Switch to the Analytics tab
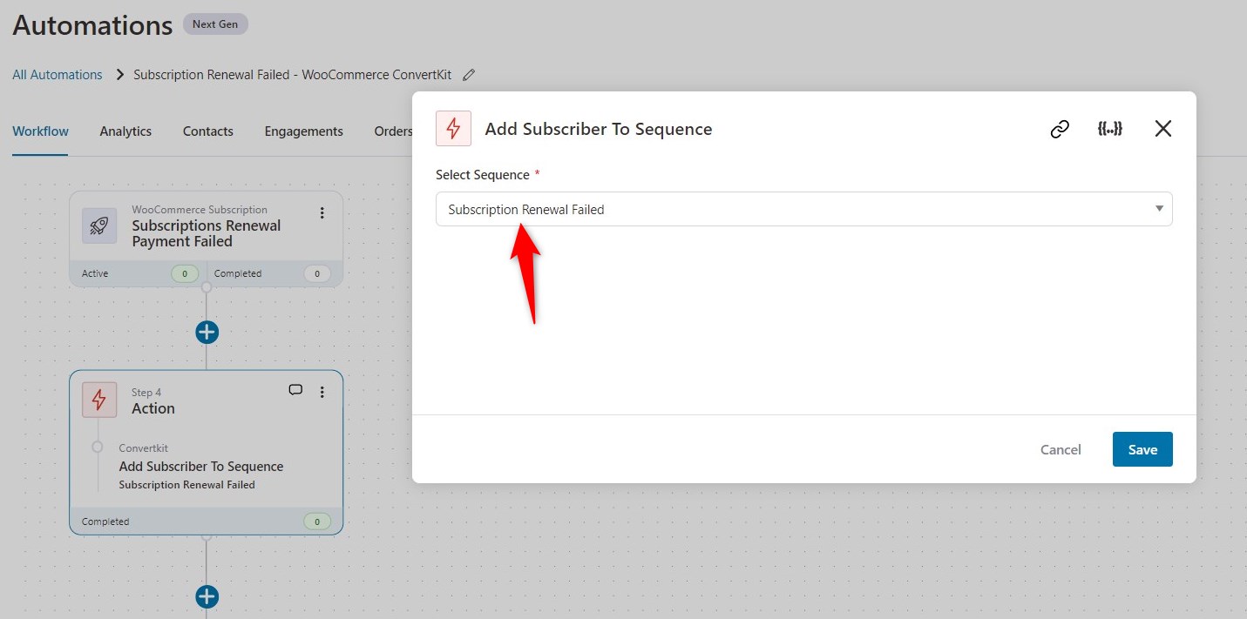The image size is (1247, 619). coord(125,131)
